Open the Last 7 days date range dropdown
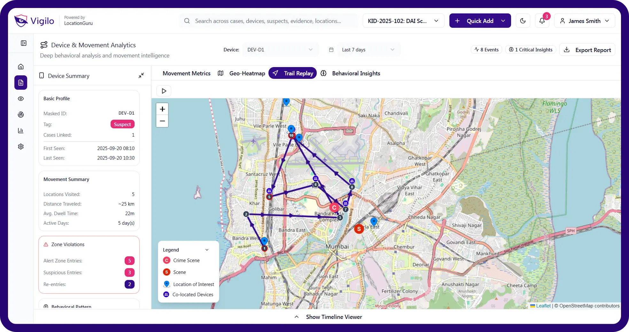This screenshot has height=332, width=629. coord(368,50)
